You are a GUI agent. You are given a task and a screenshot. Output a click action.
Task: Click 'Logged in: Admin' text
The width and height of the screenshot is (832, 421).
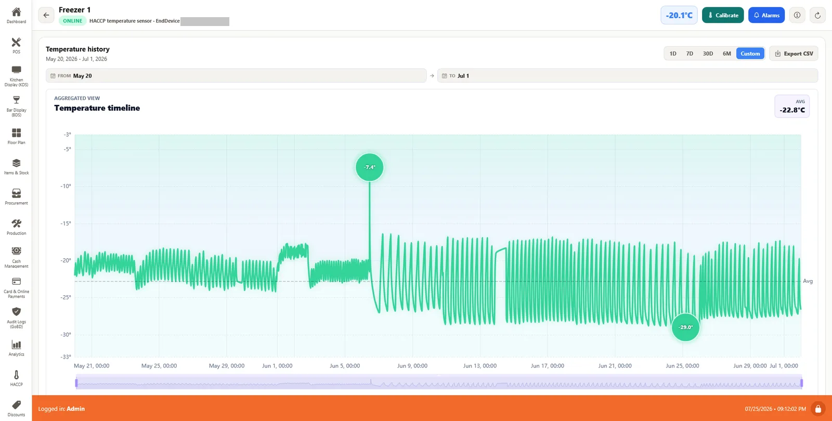(x=61, y=409)
